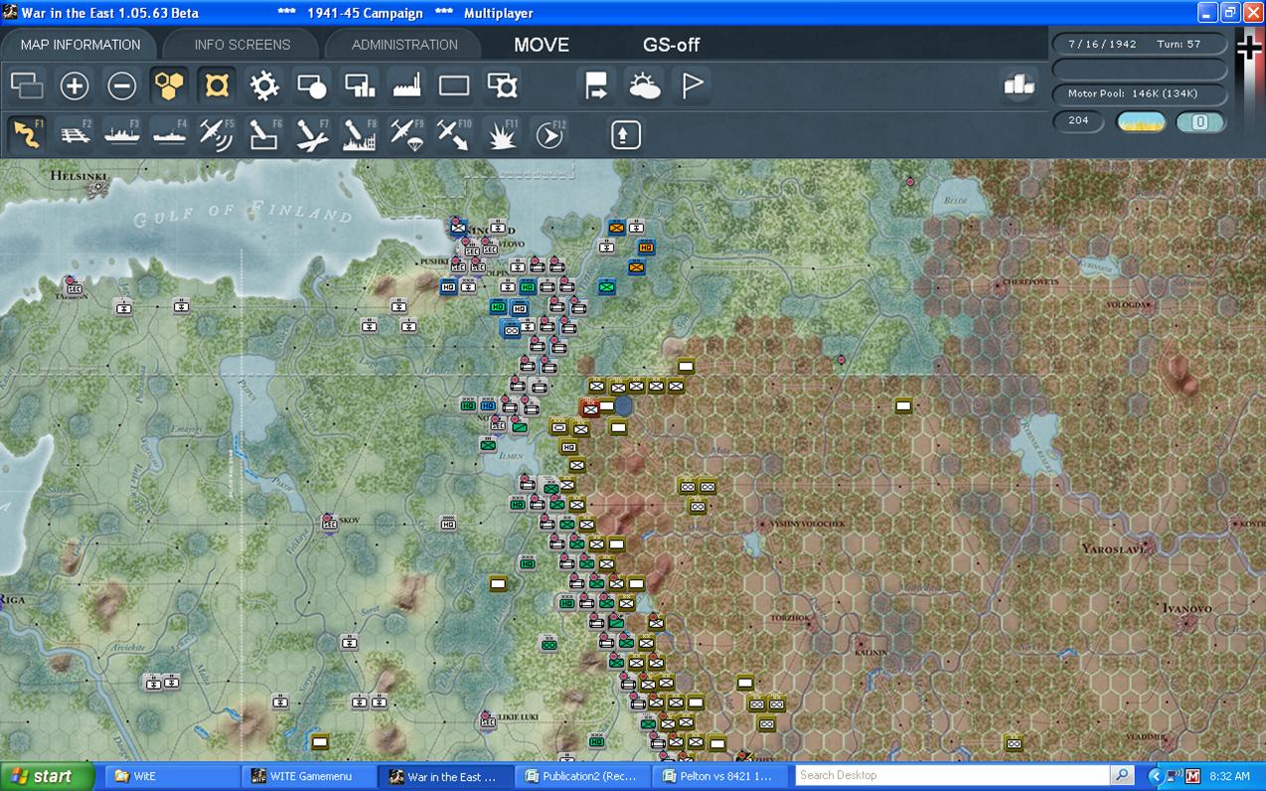Toggle the white gear-shaped icon
This screenshot has width=1266, height=791.
pos(264,86)
